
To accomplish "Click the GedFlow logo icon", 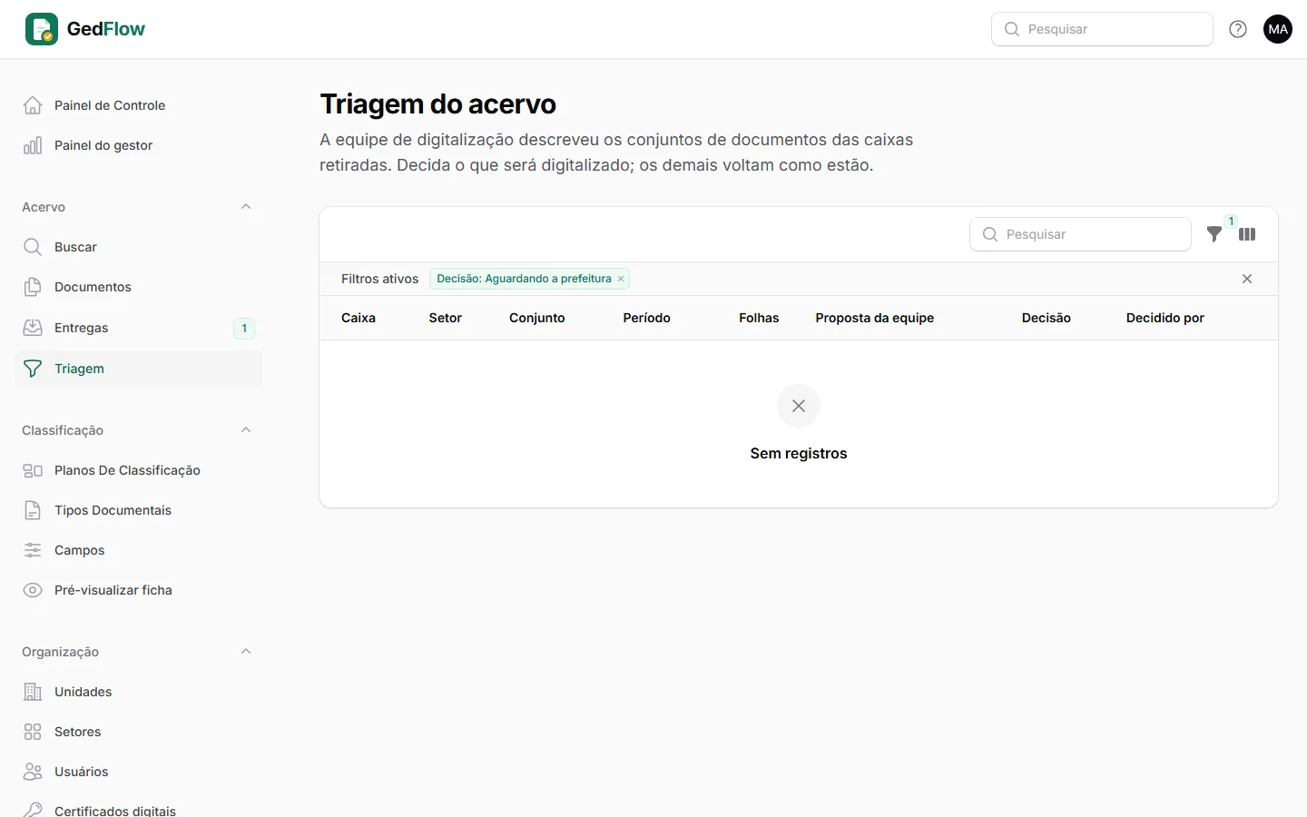I will point(42,29).
